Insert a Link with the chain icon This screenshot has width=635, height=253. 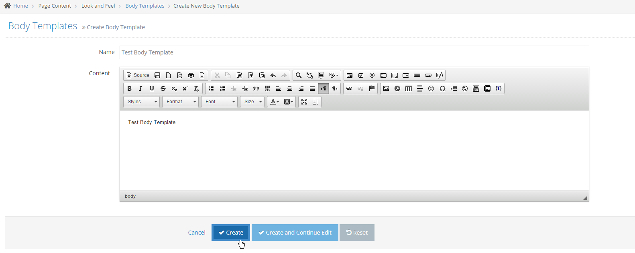(x=349, y=88)
